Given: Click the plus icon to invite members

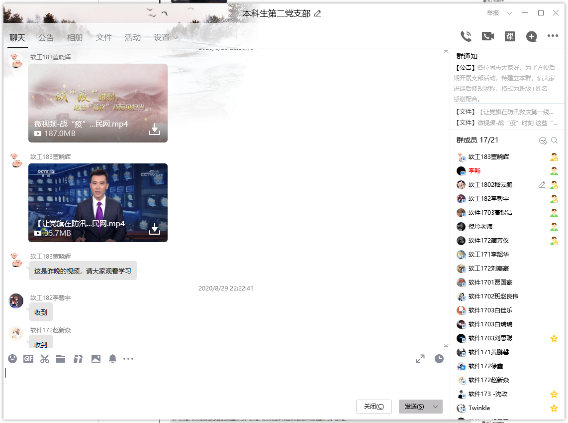Looking at the screenshot, I should (x=531, y=36).
